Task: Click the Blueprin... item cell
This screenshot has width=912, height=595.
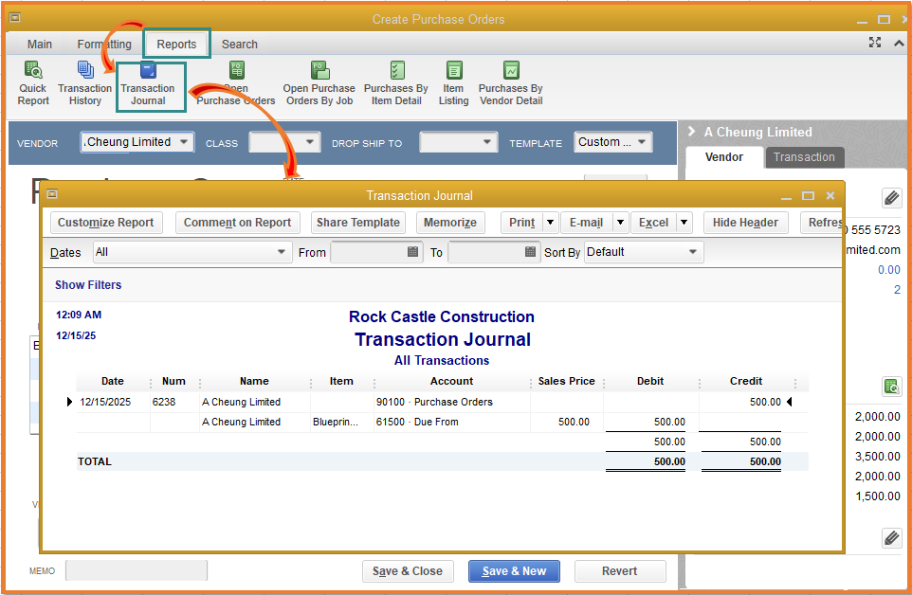Action: [x=336, y=422]
